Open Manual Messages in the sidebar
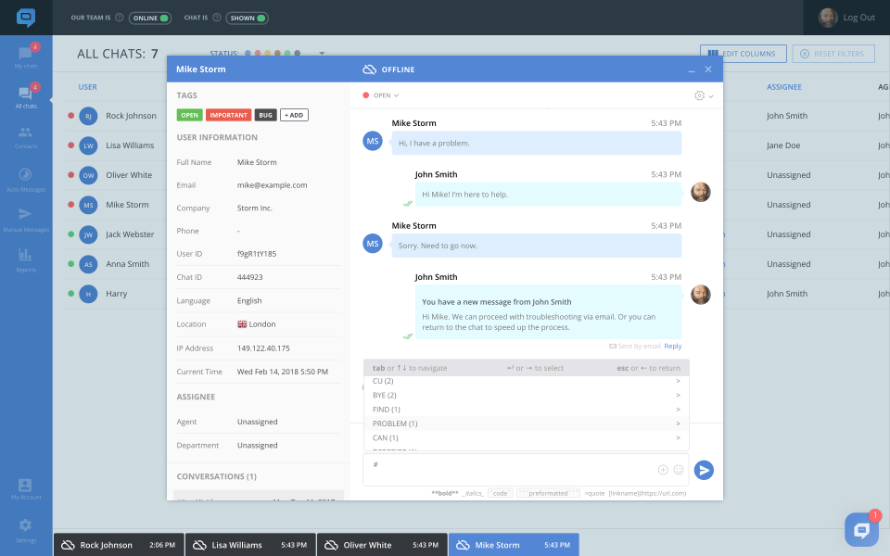 26,221
